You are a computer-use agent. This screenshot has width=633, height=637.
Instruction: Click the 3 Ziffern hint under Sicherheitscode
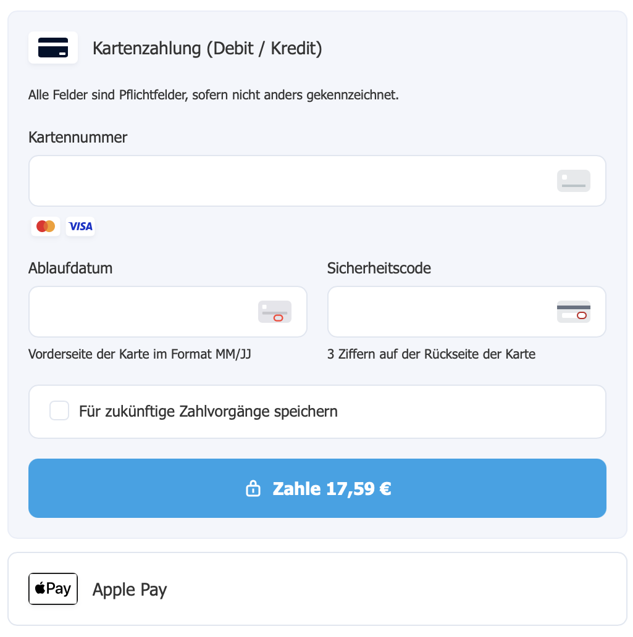[x=432, y=354]
